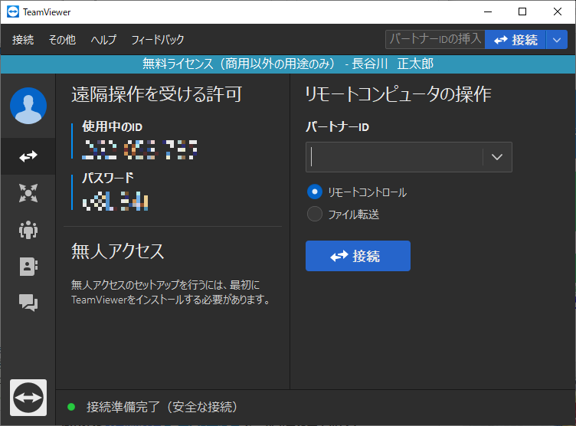Click the 無人アクセスのセットアップ description text
The height and width of the screenshot is (426, 576).
171,292
